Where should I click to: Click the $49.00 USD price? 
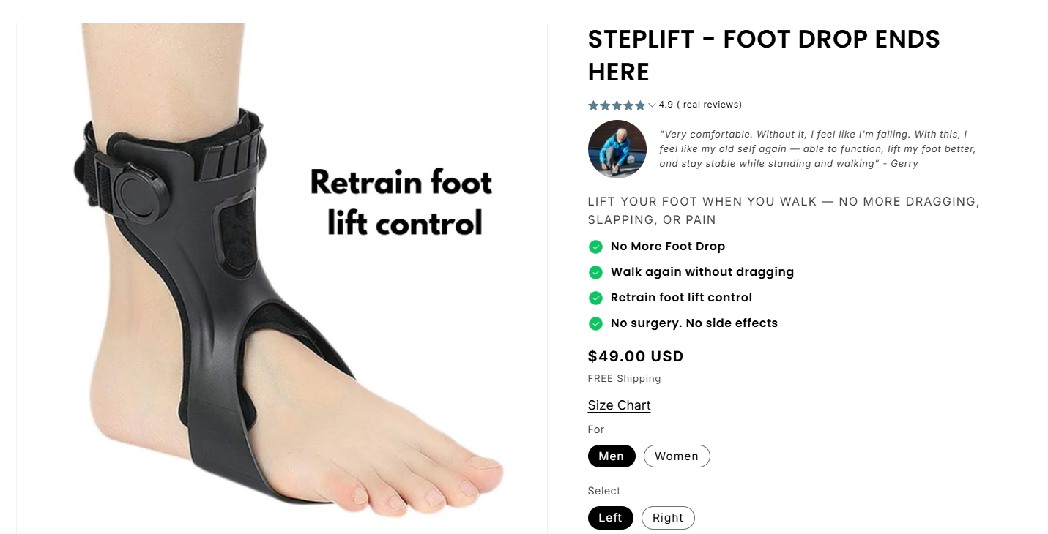coord(636,356)
